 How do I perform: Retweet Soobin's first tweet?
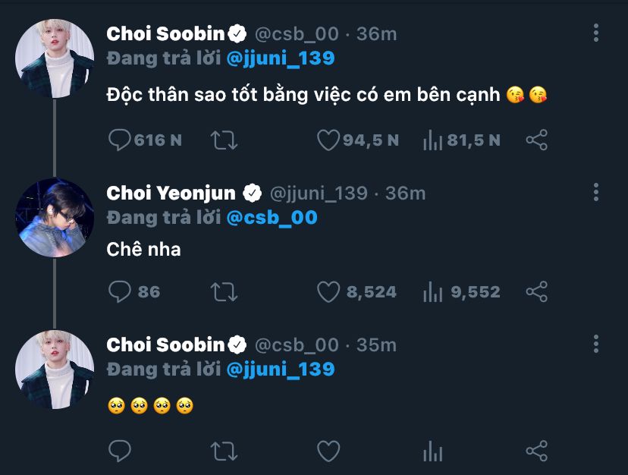tap(225, 140)
